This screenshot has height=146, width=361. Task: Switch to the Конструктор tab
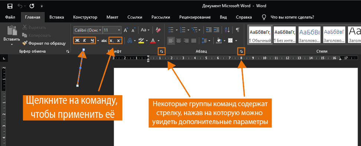(x=85, y=17)
